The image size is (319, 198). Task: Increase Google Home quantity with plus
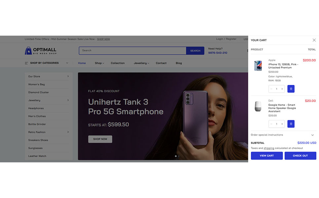click(x=282, y=124)
